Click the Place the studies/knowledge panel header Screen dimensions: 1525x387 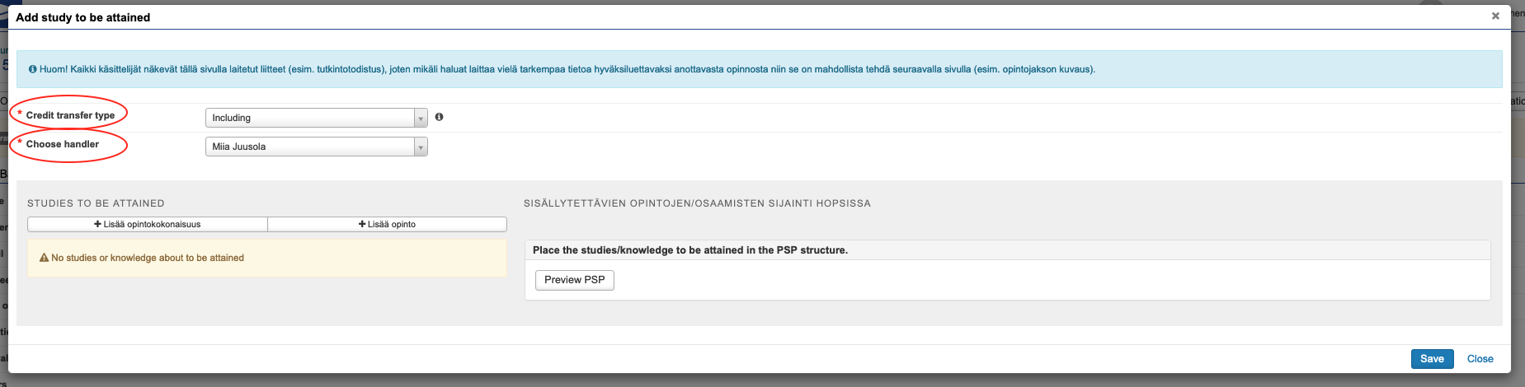[690, 250]
